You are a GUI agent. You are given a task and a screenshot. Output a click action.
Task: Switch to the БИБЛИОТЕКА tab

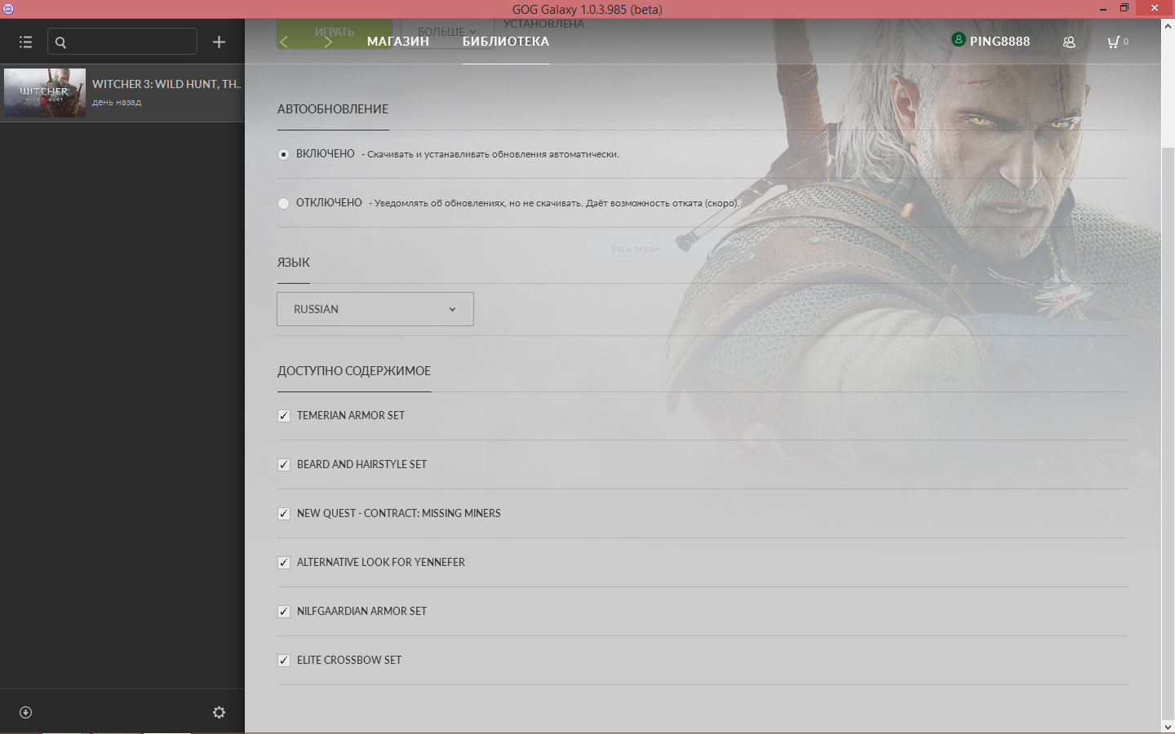(506, 42)
